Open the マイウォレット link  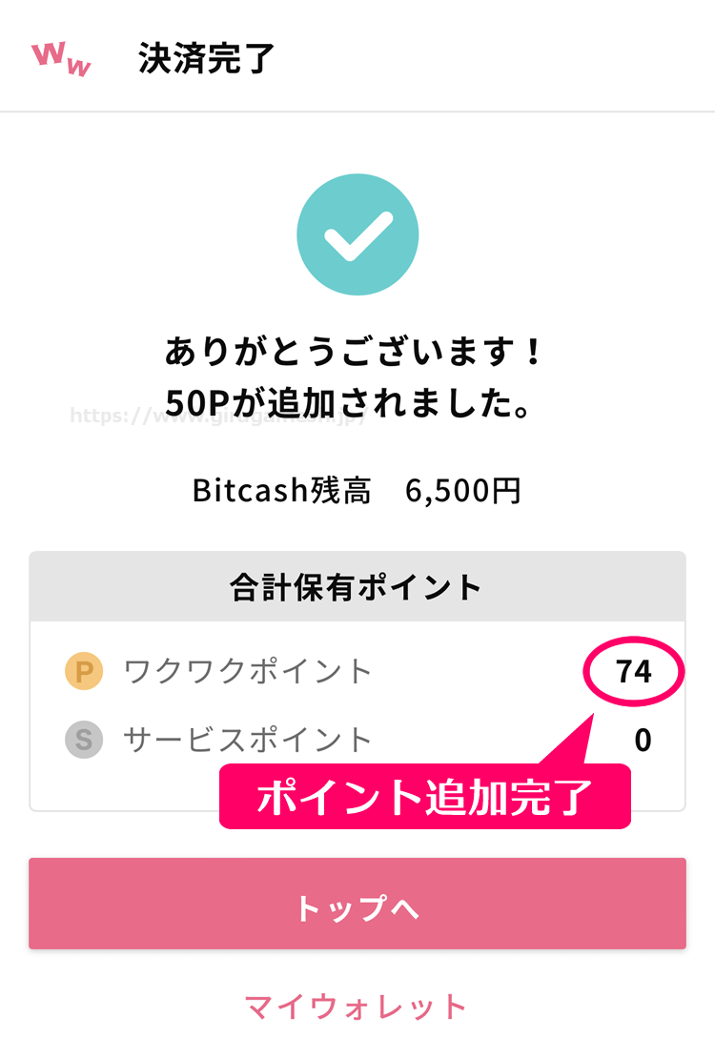(357, 1007)
